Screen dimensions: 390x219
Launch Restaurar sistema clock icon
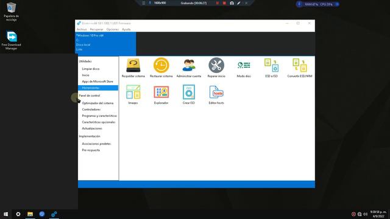pyautogui.click(x=161, y=68)
